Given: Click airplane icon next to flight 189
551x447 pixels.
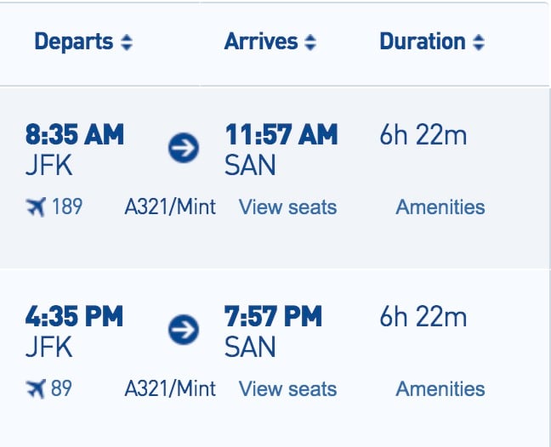Looking at the screenshot, I should click(36, 207).
